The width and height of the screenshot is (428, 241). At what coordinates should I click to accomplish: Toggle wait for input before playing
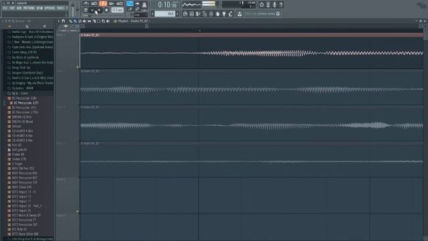pyautogui.click(x=94, y=3)
